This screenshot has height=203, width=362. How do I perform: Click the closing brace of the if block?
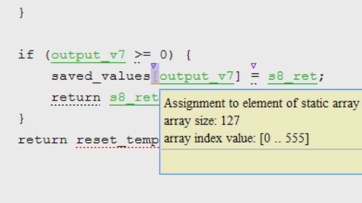tap(21, 119)
